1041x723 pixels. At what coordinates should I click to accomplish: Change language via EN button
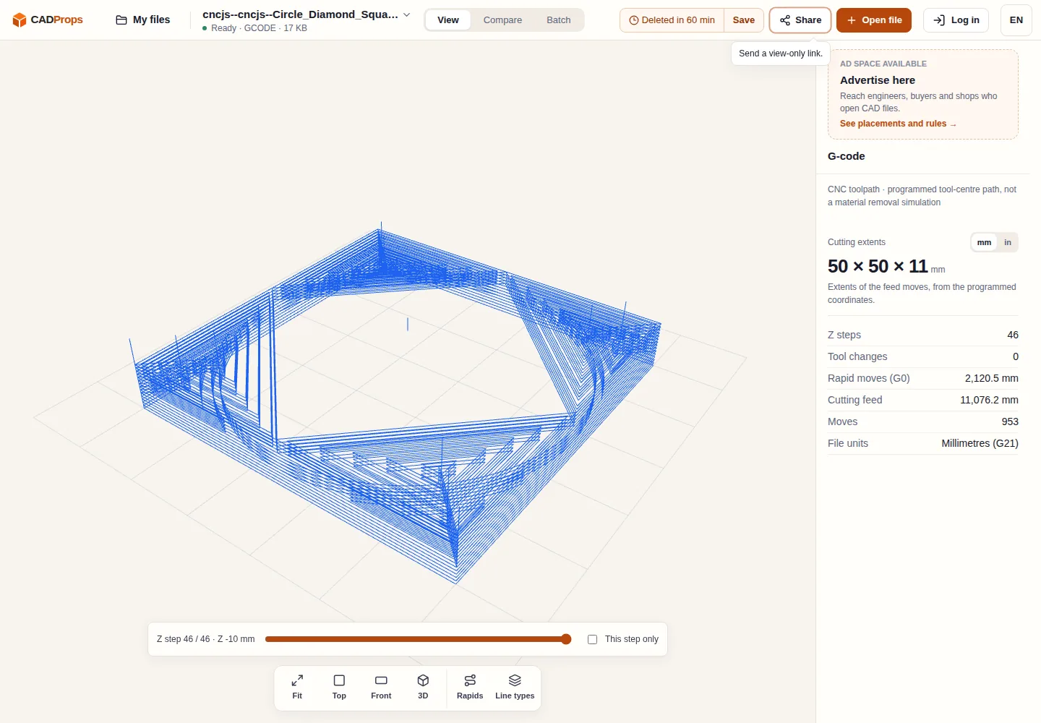(1016, 20)
